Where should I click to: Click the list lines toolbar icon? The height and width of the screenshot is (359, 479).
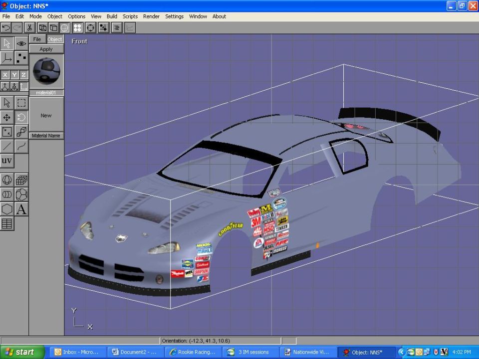pos(117,28)
